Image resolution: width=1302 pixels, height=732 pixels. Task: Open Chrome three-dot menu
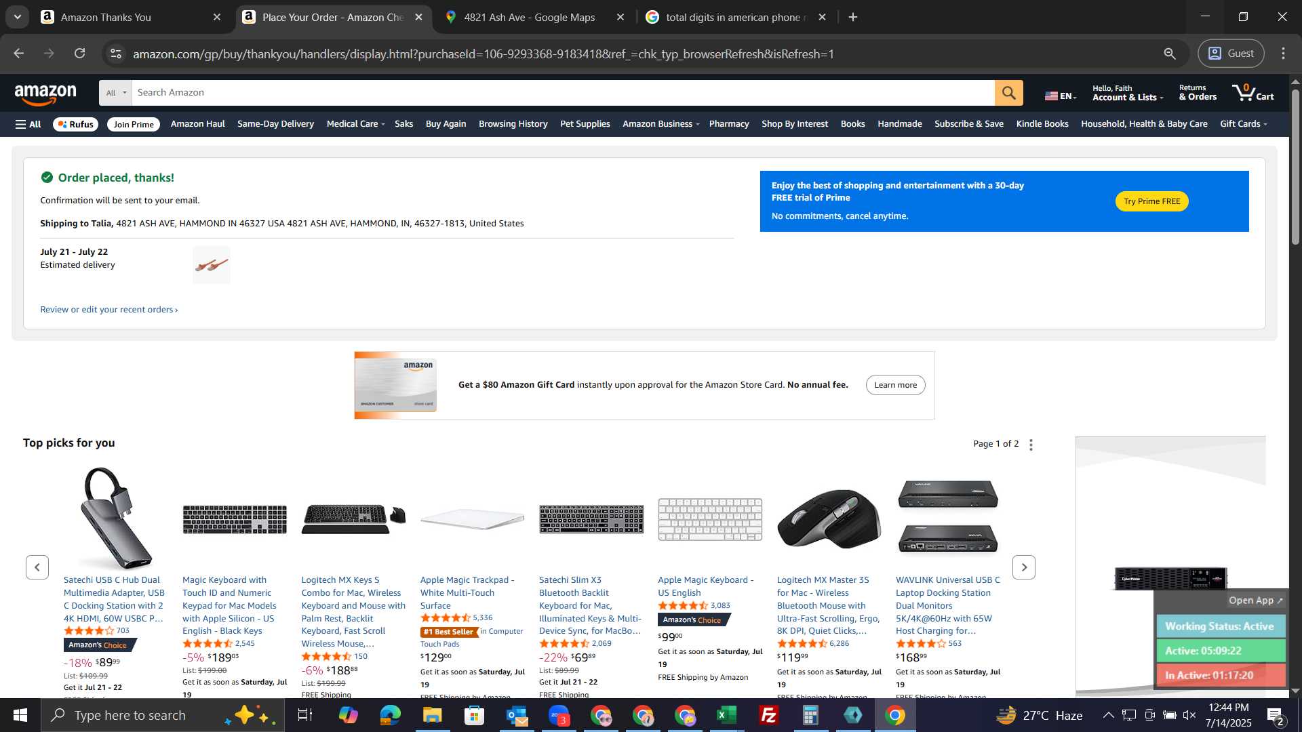pyautogui.click(x=1283, y=54)
